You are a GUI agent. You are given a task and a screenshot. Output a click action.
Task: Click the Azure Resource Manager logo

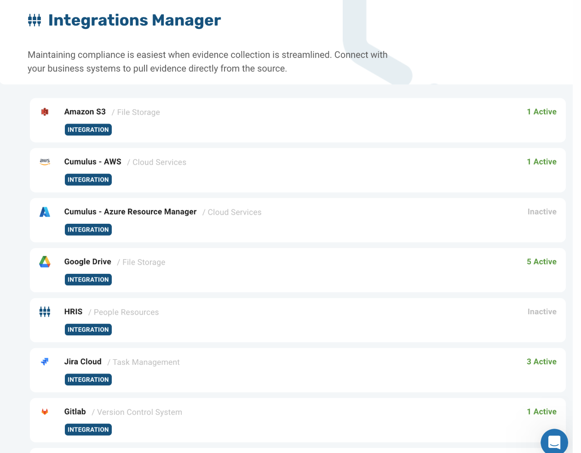coord(45,211)
